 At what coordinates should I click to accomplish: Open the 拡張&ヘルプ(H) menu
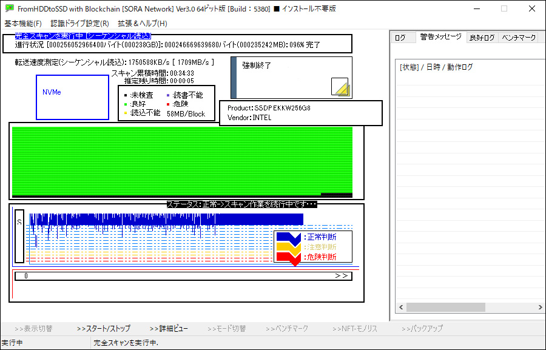click(x=143, y=23)
